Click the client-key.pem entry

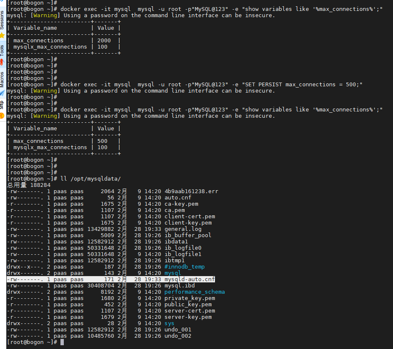188,222
